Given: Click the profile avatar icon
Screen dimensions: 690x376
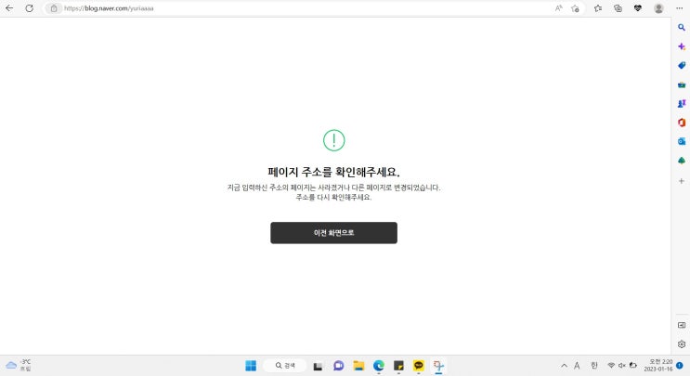Looking at the screenshot, I should 658,8.
